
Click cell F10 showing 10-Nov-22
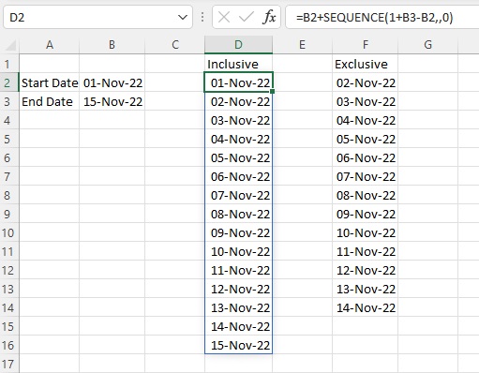pyautogui.click(x=366, y=232)
